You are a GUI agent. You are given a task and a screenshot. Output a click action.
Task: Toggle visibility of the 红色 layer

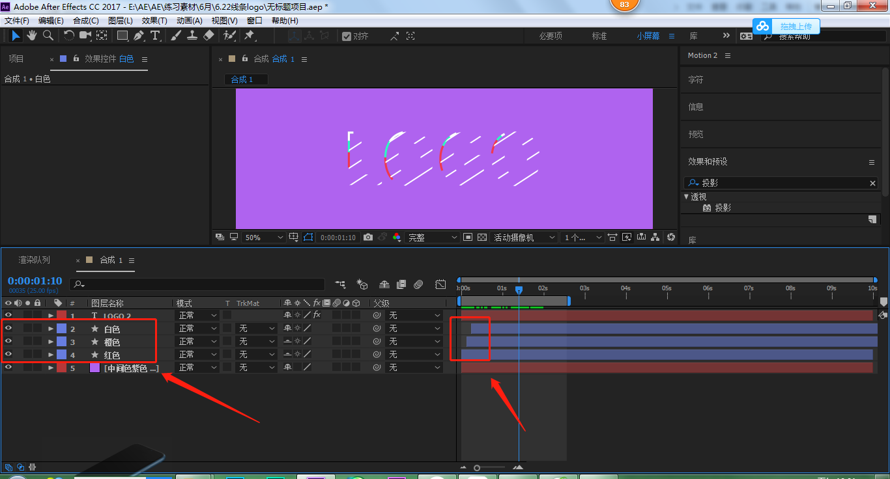8,355
